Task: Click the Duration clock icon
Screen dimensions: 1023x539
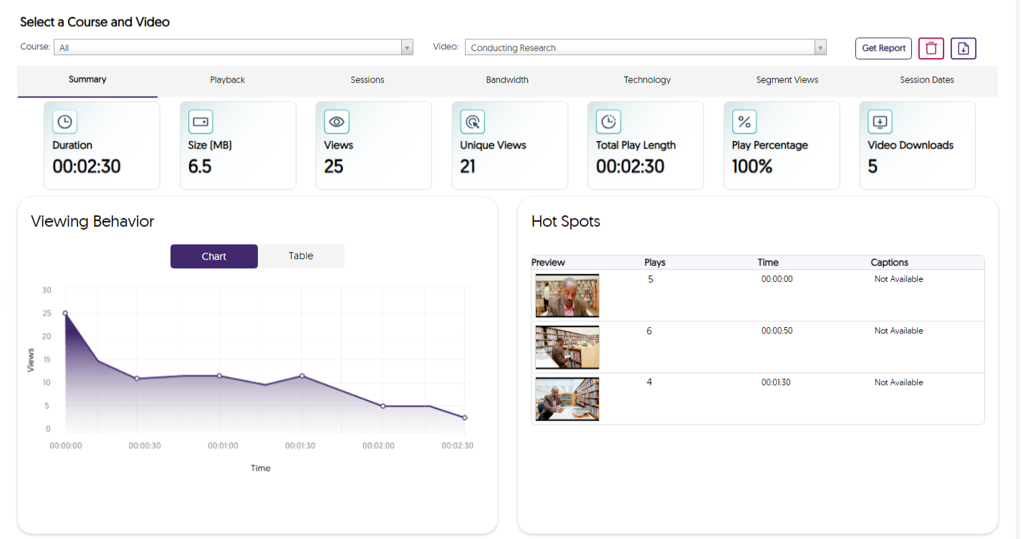Action: pyautogui.click(x=64, y=122)
